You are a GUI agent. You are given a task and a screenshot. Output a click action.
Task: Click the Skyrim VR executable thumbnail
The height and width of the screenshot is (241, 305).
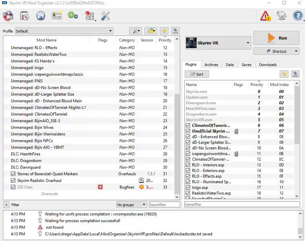click(191, 43)
